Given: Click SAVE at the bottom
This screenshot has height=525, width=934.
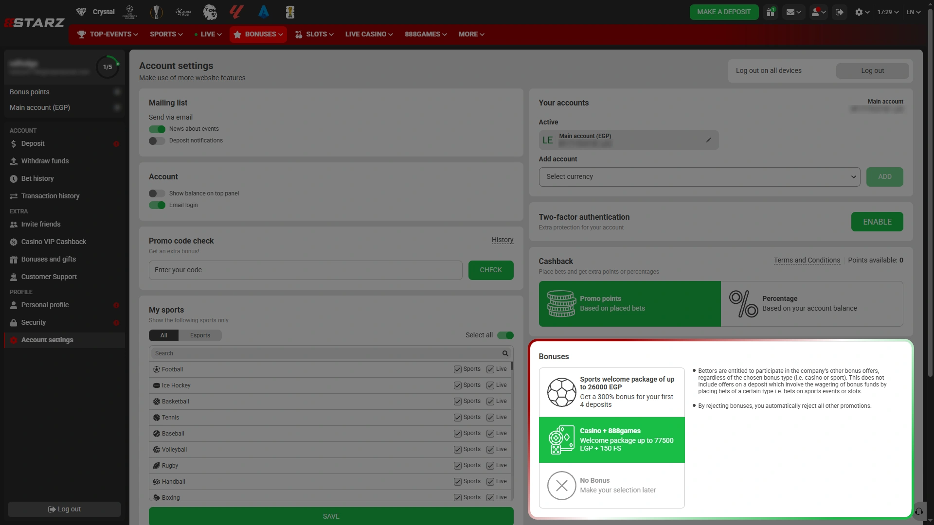Looking at the screenshot, I should point(331,516).
